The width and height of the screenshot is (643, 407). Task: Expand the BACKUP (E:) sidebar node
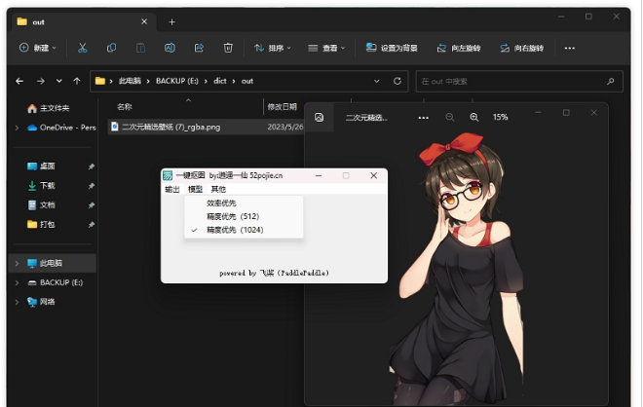[17, 282]
